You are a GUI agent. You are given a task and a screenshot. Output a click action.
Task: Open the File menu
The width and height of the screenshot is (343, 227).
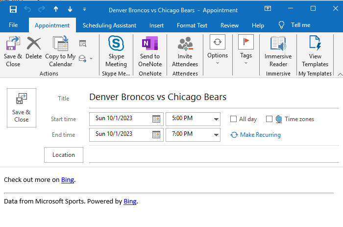pos(13,25)
